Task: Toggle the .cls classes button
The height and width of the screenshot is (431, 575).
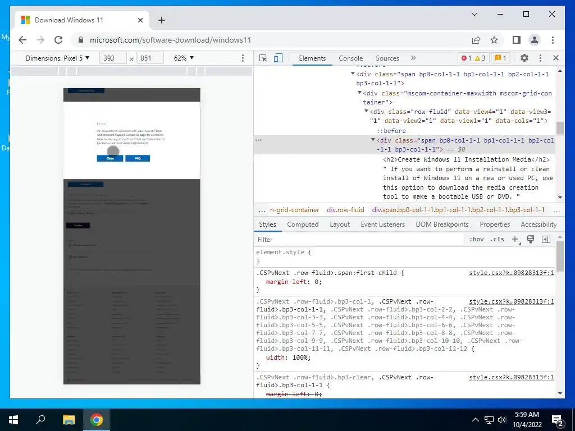Action: (497, 239)
